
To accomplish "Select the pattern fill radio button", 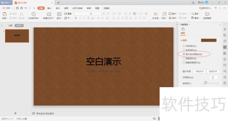I will click(x=184, y=58).
